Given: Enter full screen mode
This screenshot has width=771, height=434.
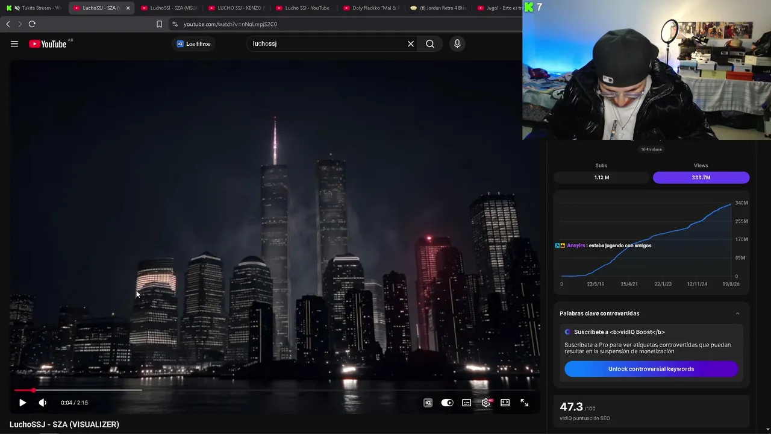Looking at the screenshot, I should [x=524, y=403].
